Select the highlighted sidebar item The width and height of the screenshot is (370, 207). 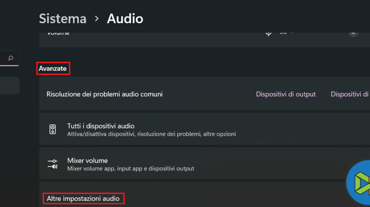tap(10, 85)
